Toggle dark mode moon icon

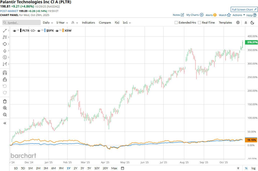252,23
